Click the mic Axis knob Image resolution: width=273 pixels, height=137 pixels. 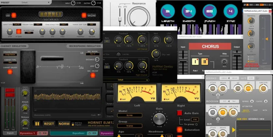tap(97, 66)
